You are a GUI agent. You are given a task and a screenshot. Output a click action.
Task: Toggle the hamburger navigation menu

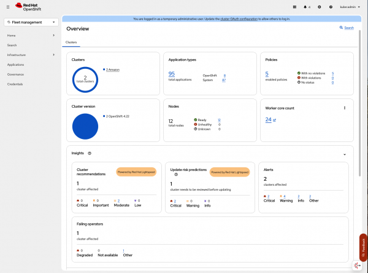click(x=8, y=7)
